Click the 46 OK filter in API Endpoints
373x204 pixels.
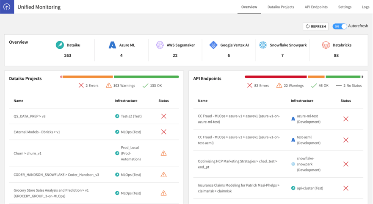320,85
